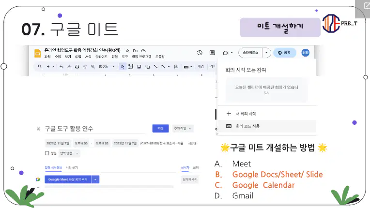The height and width of the screenshot is (208, 370).
Task: Click the move-to-folder icon by the title
Action: pyautogui.click(x=135, y=51)
